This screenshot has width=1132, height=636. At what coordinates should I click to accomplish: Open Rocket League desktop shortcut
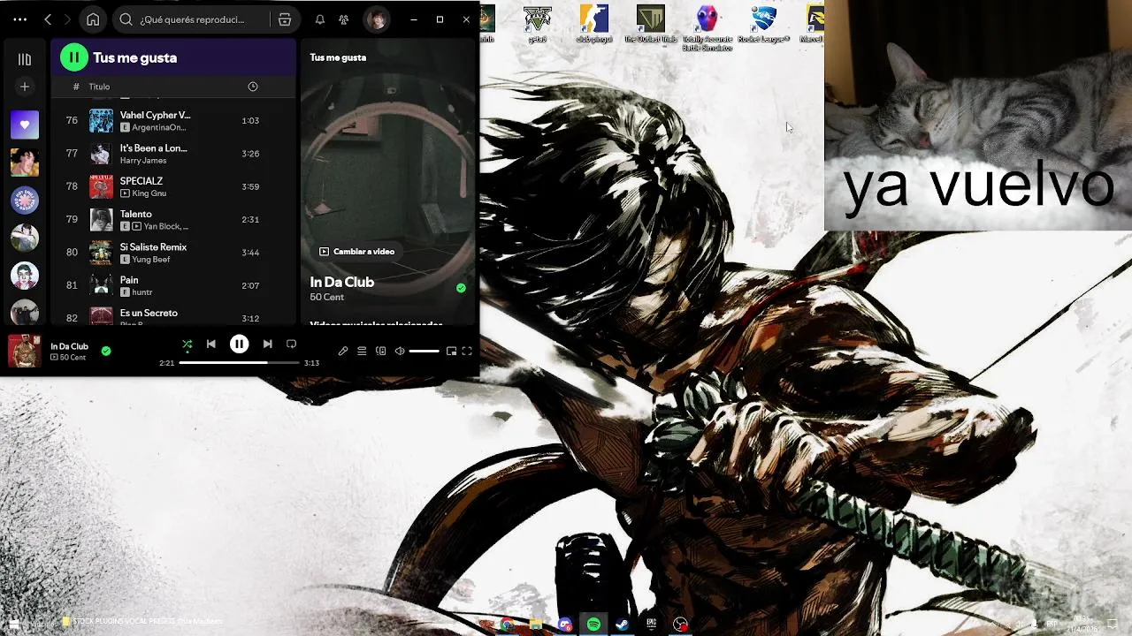[x=763, y=24]
